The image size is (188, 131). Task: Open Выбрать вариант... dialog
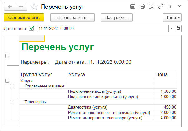point(72,17)
